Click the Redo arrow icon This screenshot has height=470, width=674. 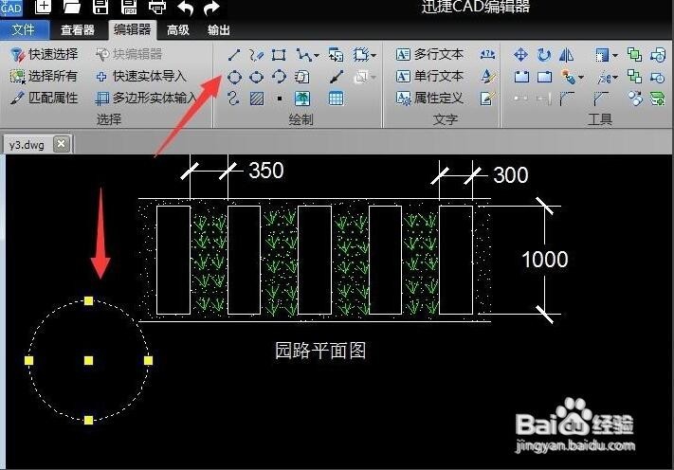tap(211, 7)
